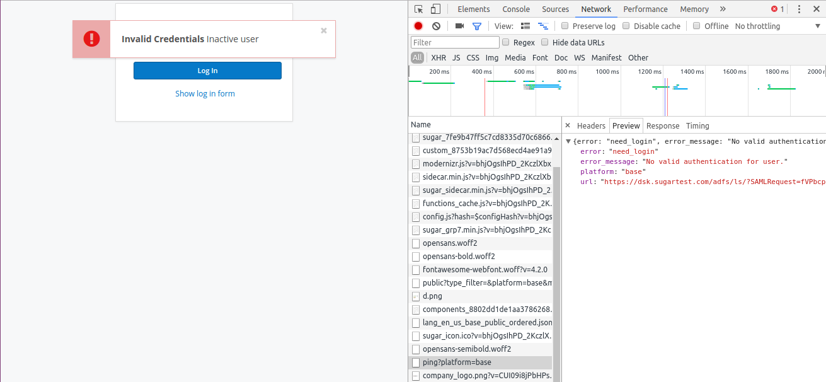
Task: Show the Headers tab of the request
Action: pos(591,125)
